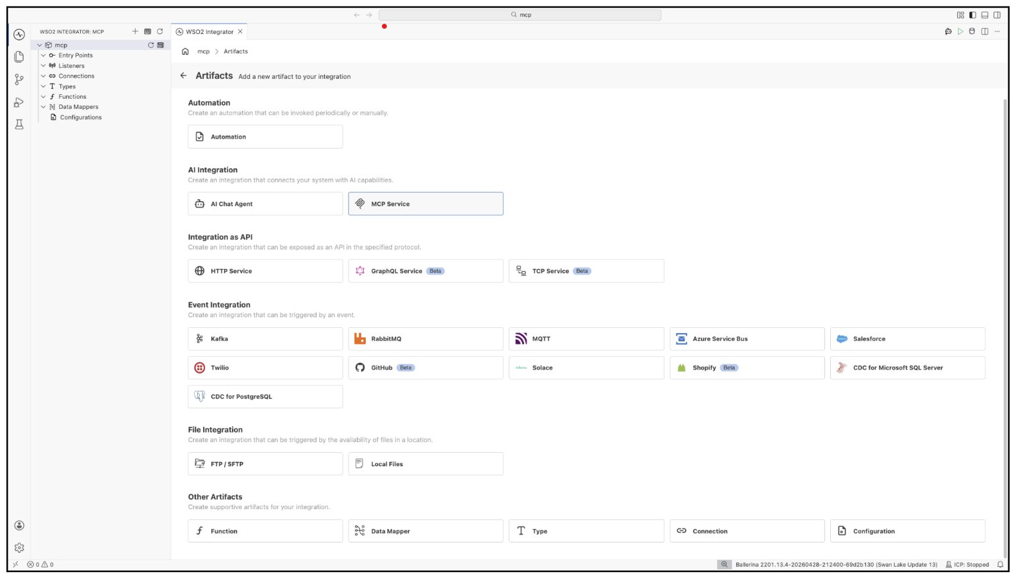
Task: Navigate forward in editor history
Action: (x=369, y=15)
